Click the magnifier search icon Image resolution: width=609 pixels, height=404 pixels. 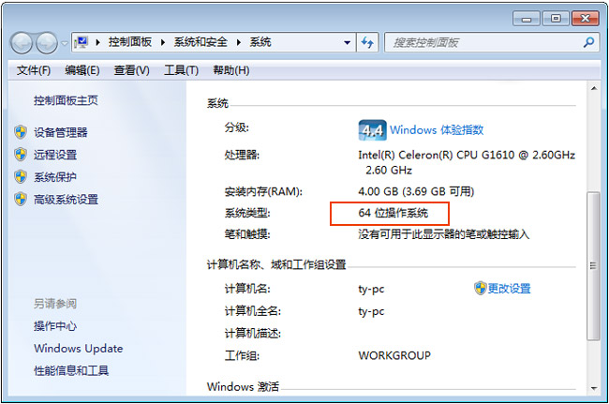click(x=588, y=42)
